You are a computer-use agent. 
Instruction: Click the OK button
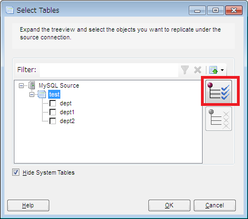[x=169, y=205]
